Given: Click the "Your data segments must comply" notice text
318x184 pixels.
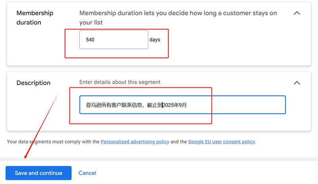Looking at the screenshot, I should pos(53,142).
